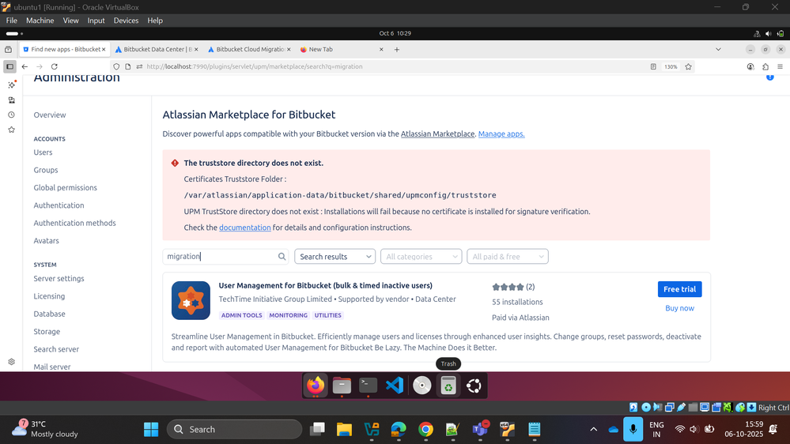Open Server settings in the admin sidebar

(59, 278)
